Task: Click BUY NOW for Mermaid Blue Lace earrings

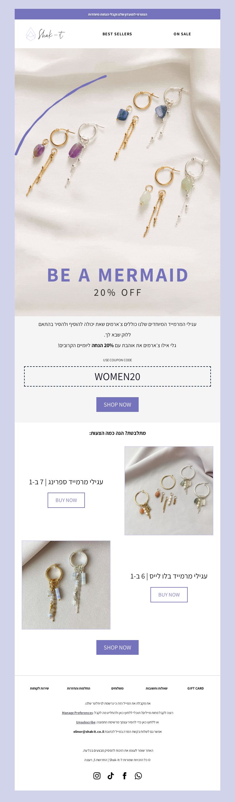Action: coord(169,595)
